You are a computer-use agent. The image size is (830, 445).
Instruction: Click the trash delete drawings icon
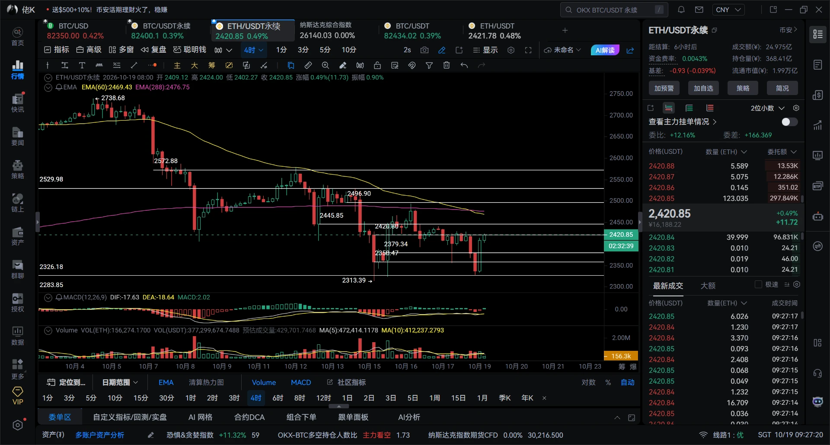click(x=447, y=65)
